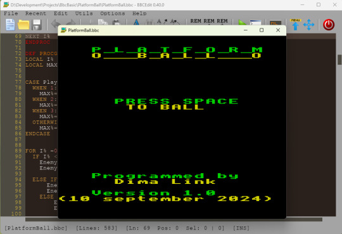
Task: Click the BBCEdit app icon in title bar
Action: (6, 4)
